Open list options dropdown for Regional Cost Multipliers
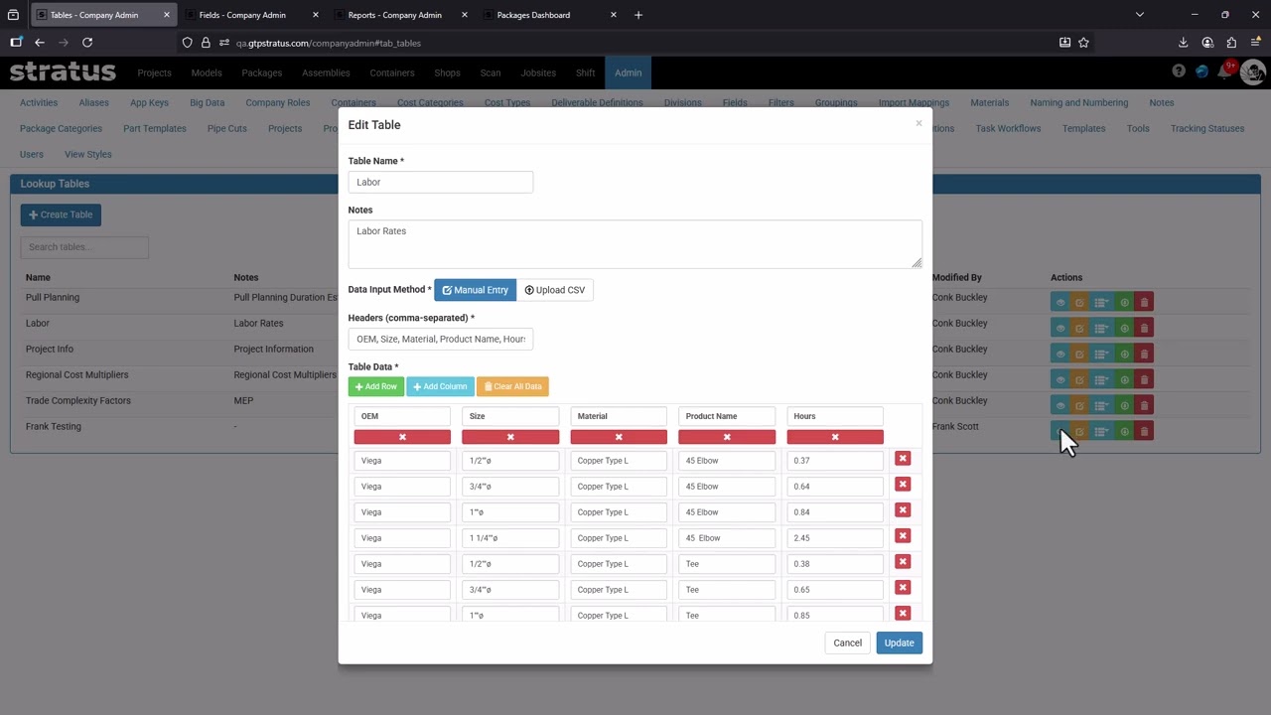This screenshot has height=715, width=1271. click(x=1102, y=379)
